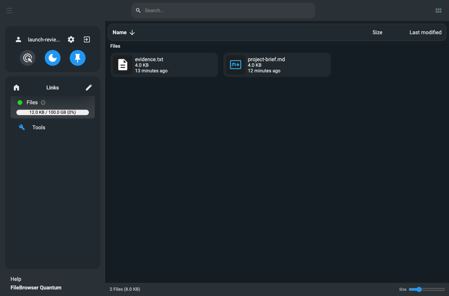The width and height of the screenshot is (449, 296).
Task: Adjust the item Size slider
Action: [427, 289]
